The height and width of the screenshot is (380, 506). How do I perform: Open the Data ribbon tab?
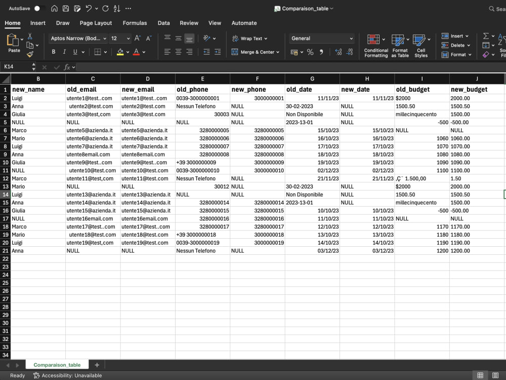[163, 23]
